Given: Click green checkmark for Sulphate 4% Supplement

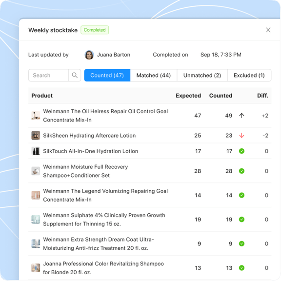Looking at the screenshot, I should click(241, 220).
